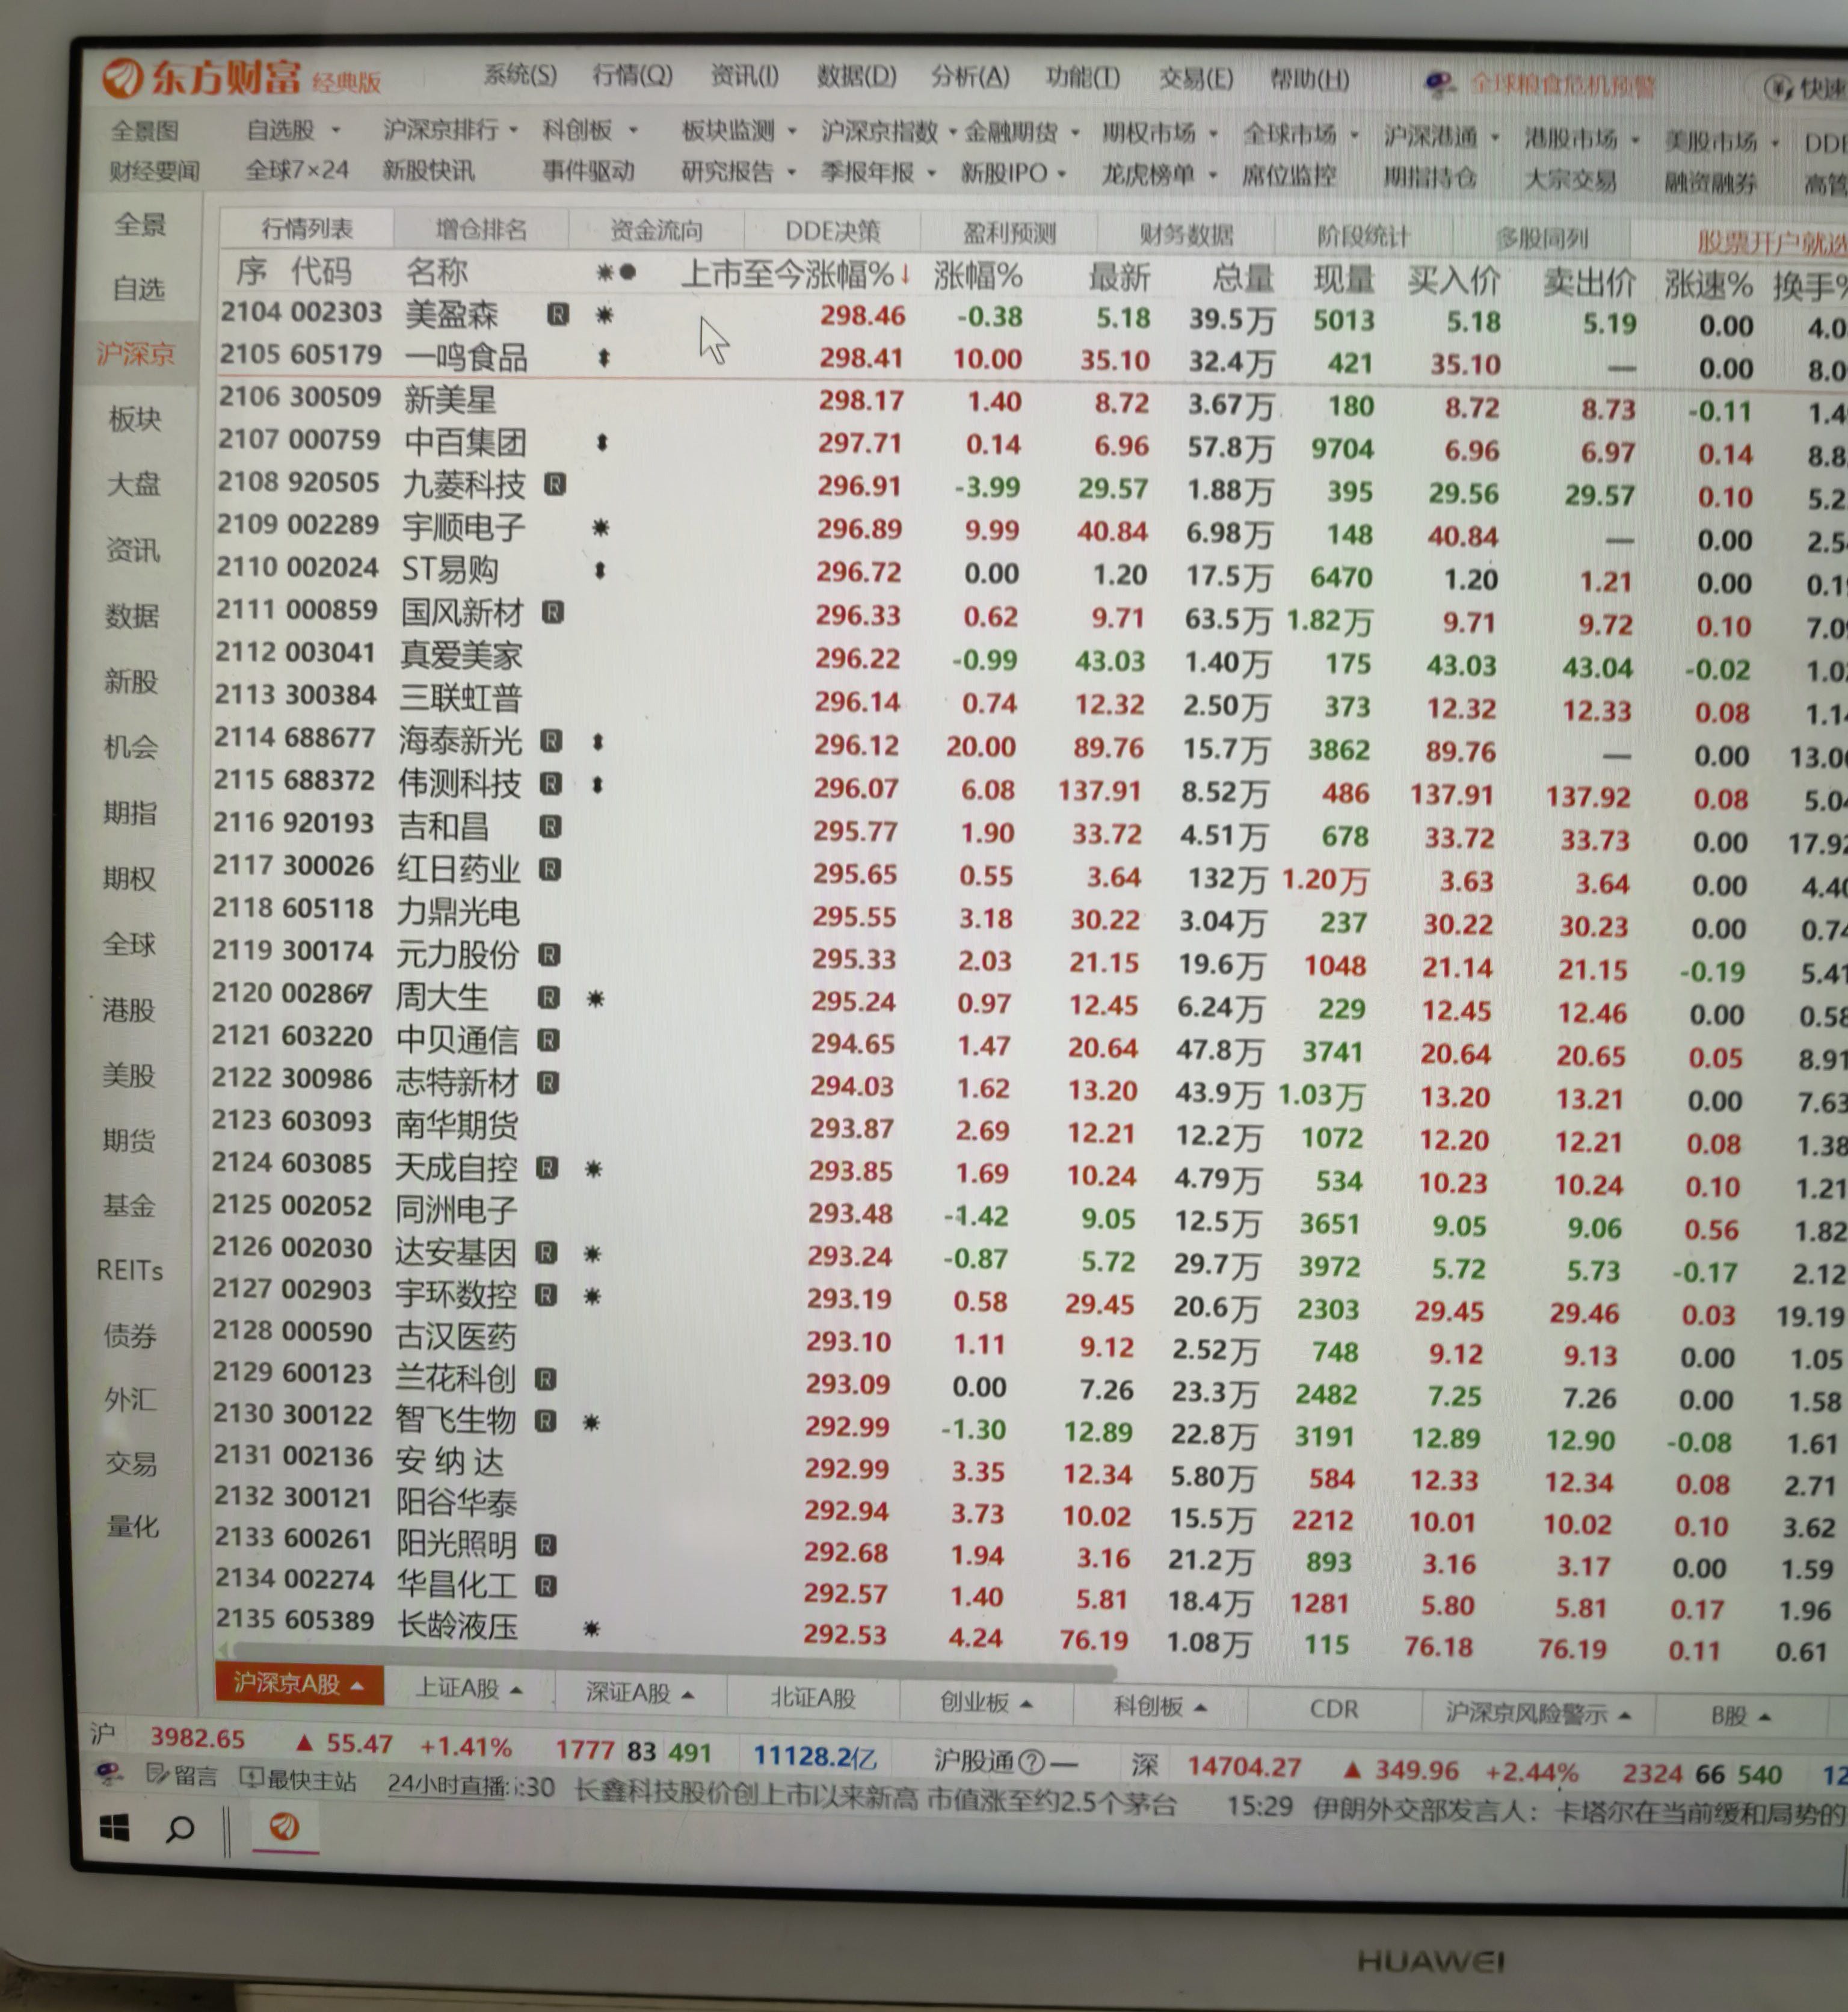Open 全球7×24 news
This screenshot has height=2012, width=1848.
click(297, 171)
